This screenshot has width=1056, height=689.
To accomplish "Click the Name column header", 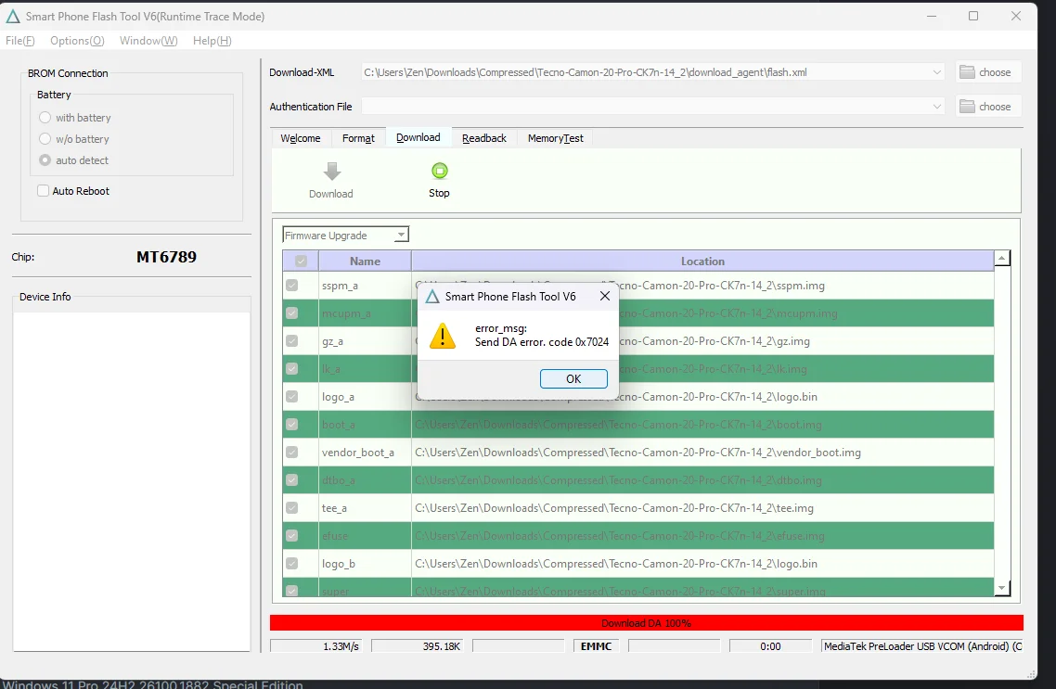I will 365,262.
